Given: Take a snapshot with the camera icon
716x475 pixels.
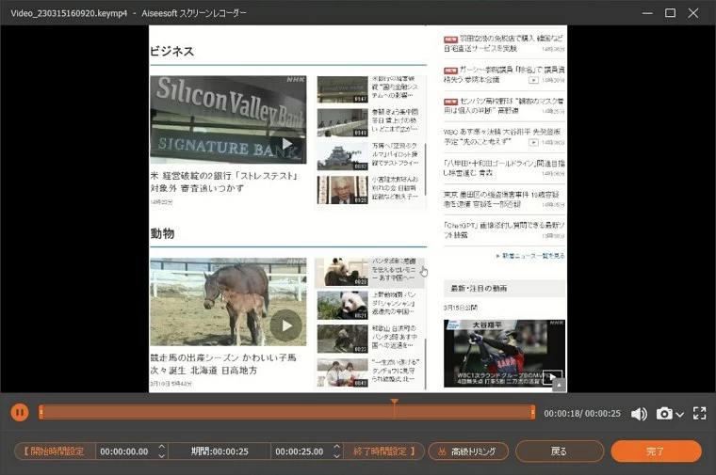Looking at the screenshot, I should [664, 414].
